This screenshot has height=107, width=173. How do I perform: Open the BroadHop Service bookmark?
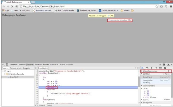click(43, 10)
